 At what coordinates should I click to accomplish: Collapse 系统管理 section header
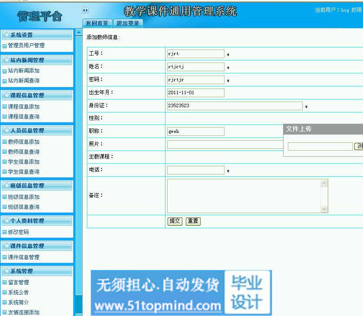click(37, 271)
